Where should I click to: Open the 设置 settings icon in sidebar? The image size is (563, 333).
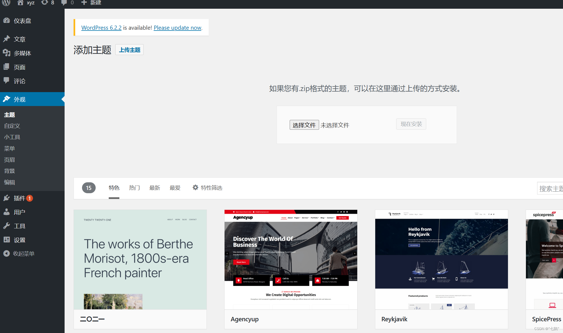pyautogui.click(x=7, y=240)
